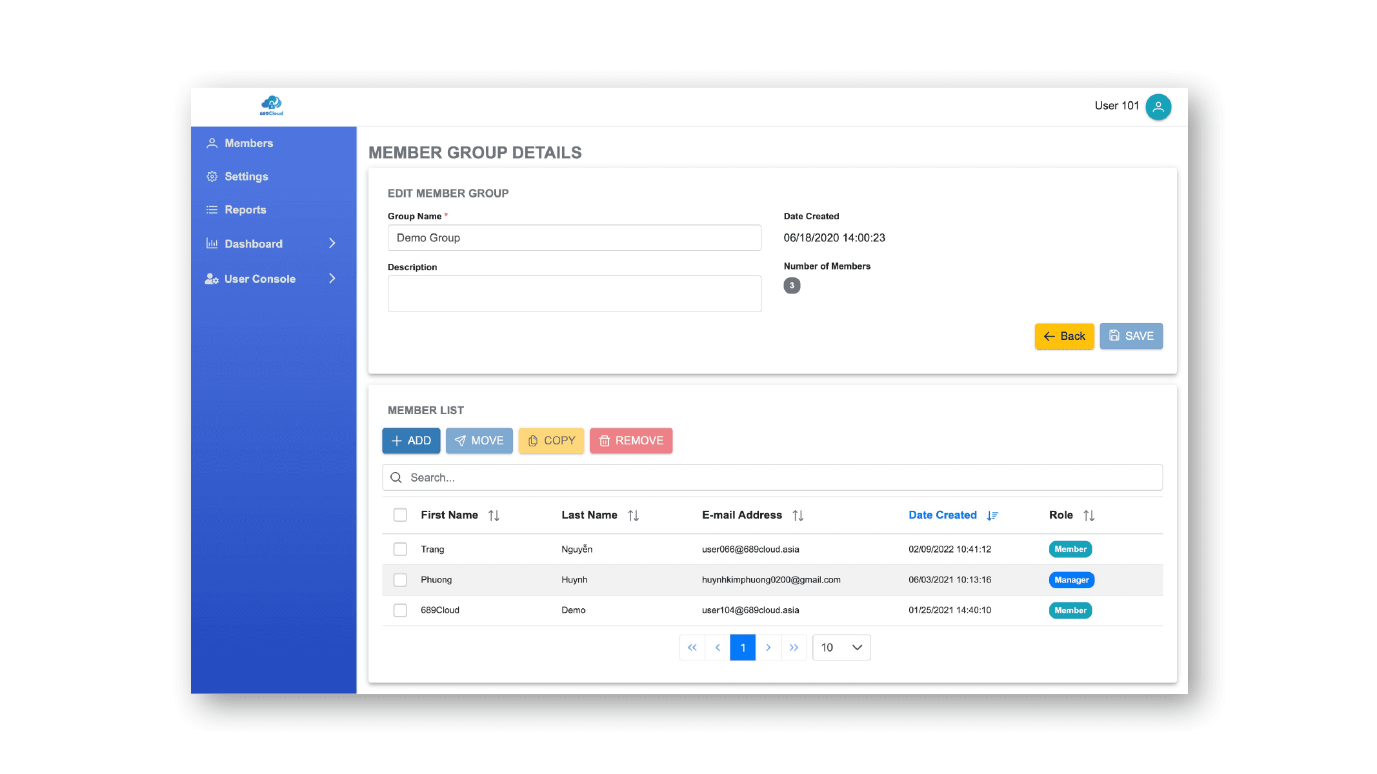Open the rows-per-page dropdown showing 10
The image size is (1377, 774).
[841, 648]
